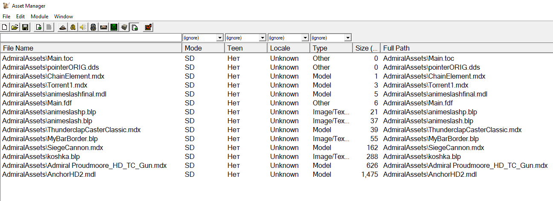Open the Terrain Editor icon
Image resolution: width=553 pixels, height=201 pixels.
click(x=62, y=28)
